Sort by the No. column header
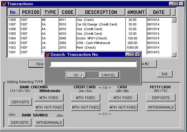This screenshot has width=187, height=132. (14, 12)
